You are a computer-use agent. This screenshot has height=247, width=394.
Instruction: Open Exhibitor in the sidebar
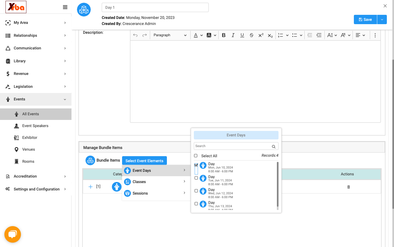[36, 137]
